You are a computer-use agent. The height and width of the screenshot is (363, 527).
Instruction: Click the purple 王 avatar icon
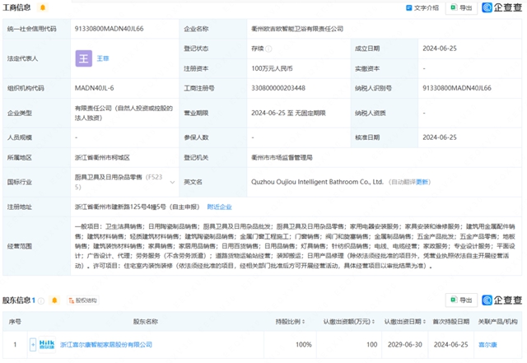point(84,58)
